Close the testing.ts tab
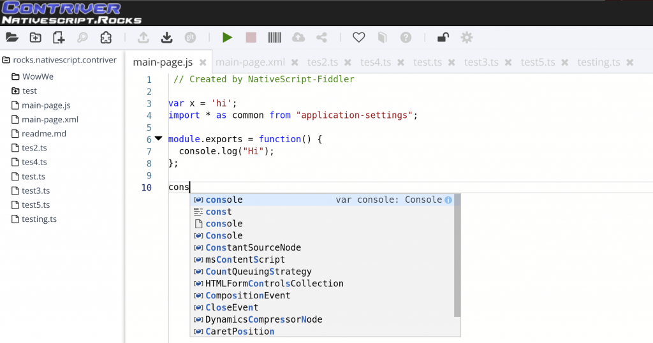The height and width of the screenshot is (343, 653). (629, 62)
